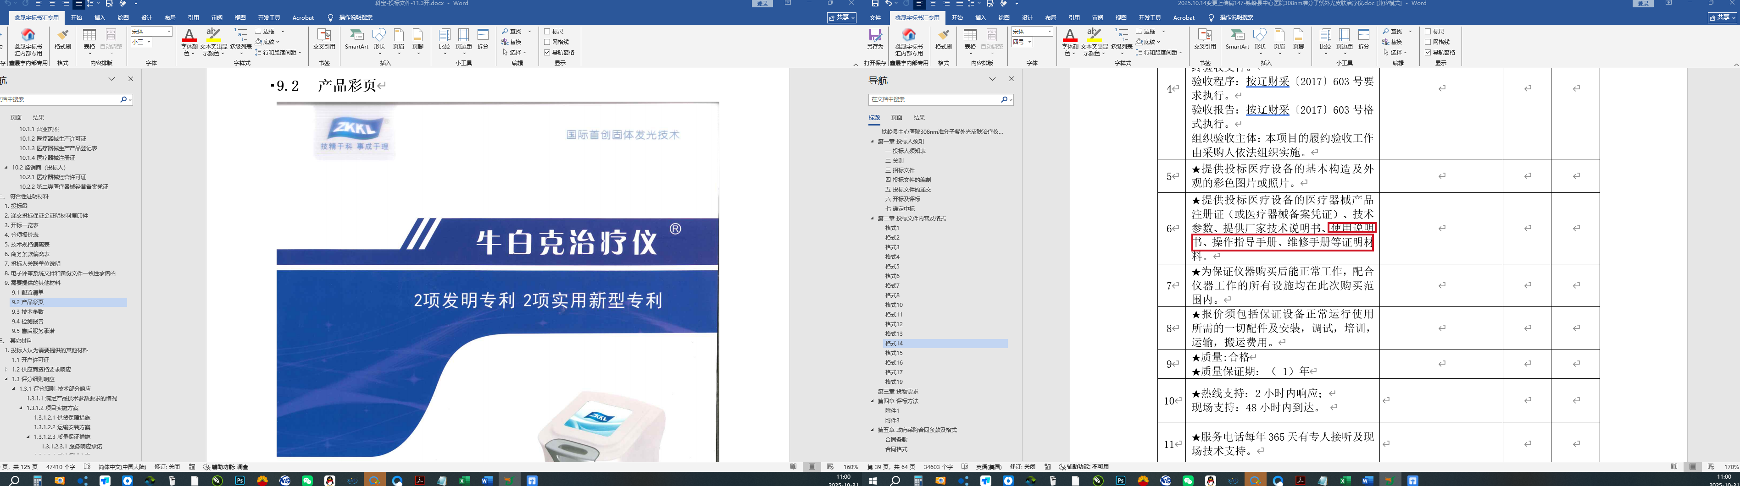Toggle 标尺 ruler checkbox in right window
This screenshot has height=486, width=1740.
(1428, 32)
